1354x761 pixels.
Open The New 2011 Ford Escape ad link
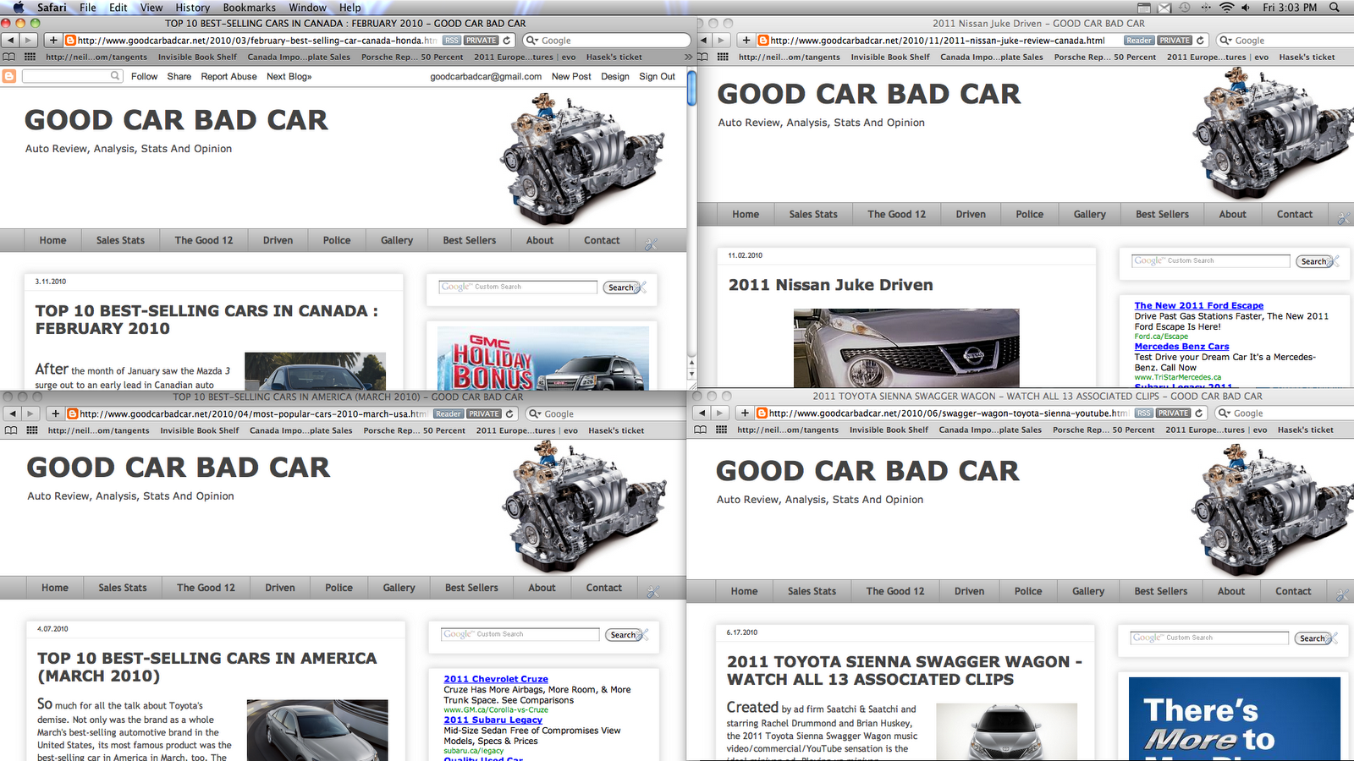[1198, 305]
